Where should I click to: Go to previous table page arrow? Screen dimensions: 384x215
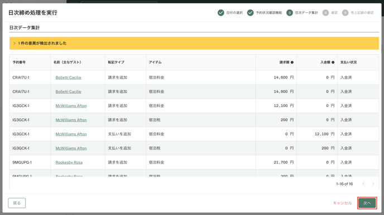click(x=363, y=184)
